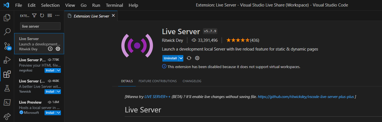Click the 1.6M download count
The height and width of the screenshot is (122, 382).
[x=54, y=102]
